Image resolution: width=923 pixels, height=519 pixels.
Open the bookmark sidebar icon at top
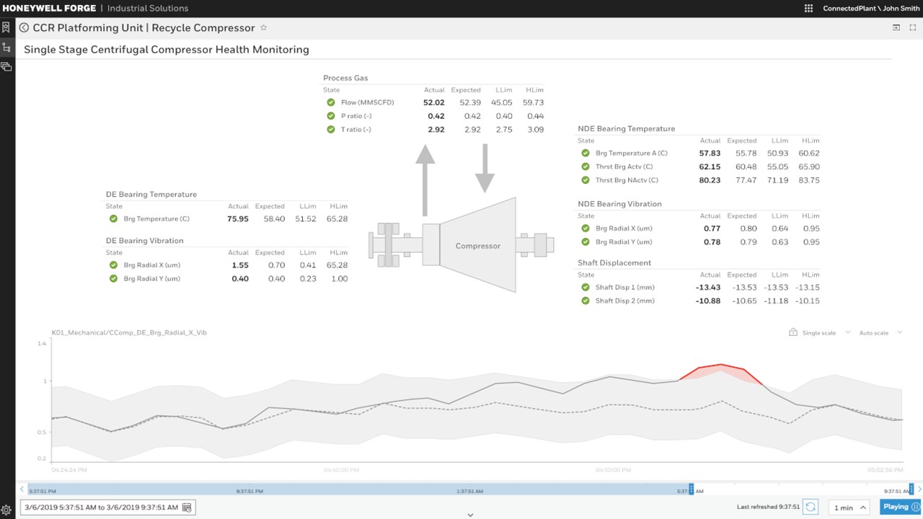(x=6, y=27)
